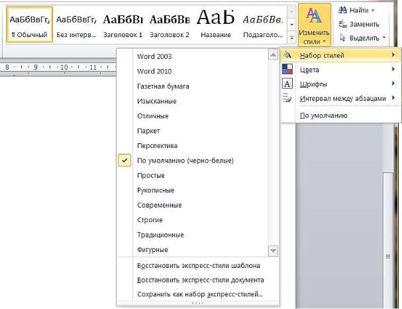The height and width of the screenshot is (309, 402).
Task: Apply the Заголовок 1 style
Action: click(x=123, y=25)
